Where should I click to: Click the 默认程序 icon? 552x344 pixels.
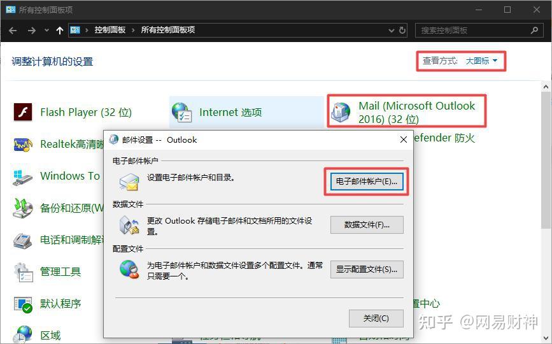point(23,305)
